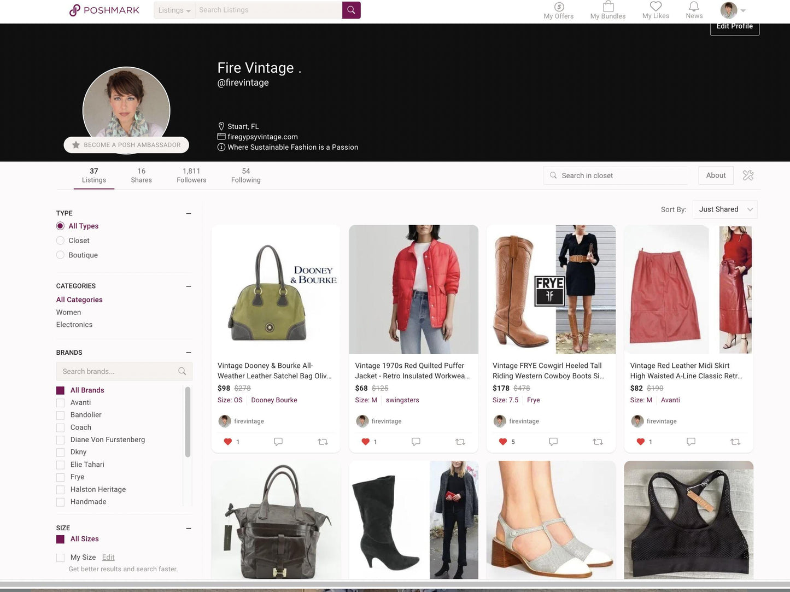Check the Coach brand checkbox
The image size is (790, 592).
(x=60, y=427)
